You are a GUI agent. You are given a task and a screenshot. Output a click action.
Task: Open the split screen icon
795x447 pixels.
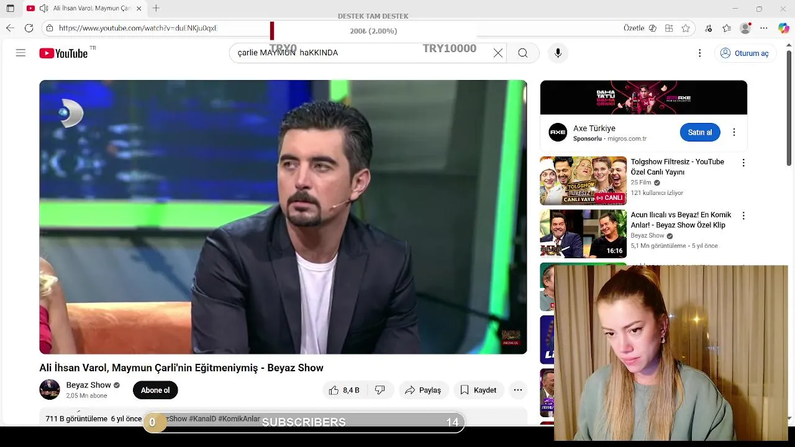pos(669,28)
